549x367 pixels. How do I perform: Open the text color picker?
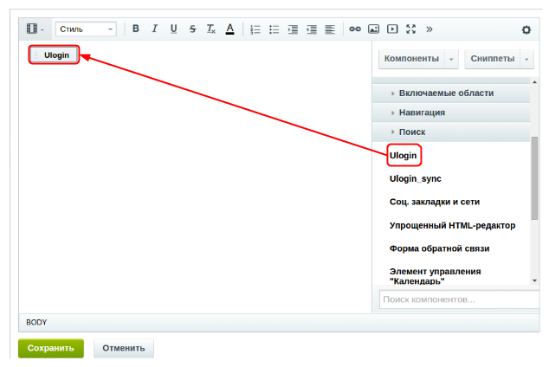coord(229,29)
